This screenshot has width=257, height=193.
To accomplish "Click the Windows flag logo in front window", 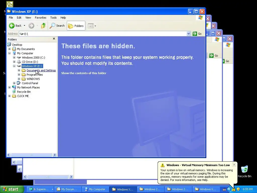I will click(x=200, y=18).
